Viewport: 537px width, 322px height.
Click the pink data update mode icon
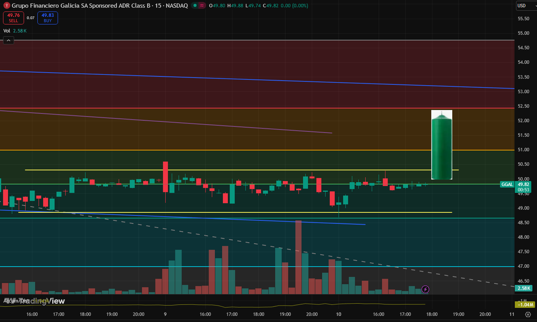pyautogui.click(x=202, y=6)
